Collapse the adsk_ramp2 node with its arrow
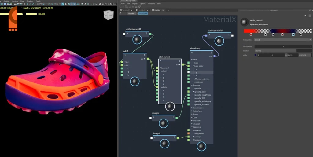Image resolution: width=313 pixels, height=157 pixels. click(160, 60)
